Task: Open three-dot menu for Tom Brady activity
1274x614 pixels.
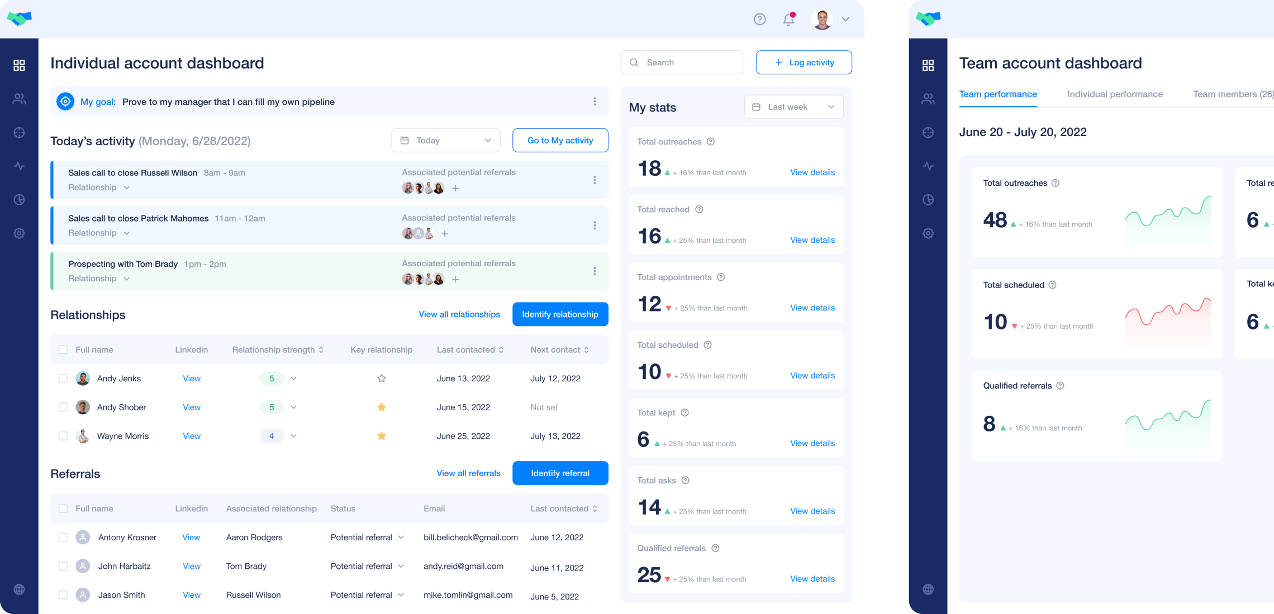Action: click(595, 271)
